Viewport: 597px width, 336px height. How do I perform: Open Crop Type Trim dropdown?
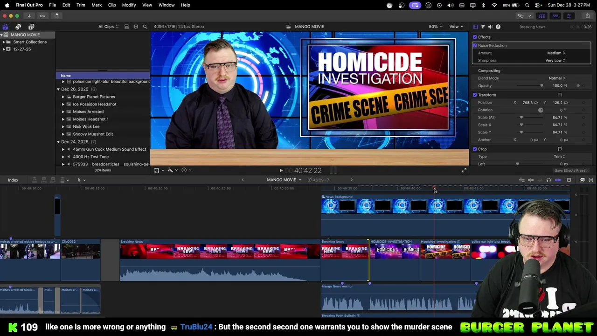click(559, 156)
